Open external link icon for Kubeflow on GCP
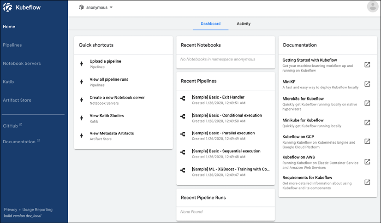This screenshot has width=381, height=223. [x=367, y=141]
